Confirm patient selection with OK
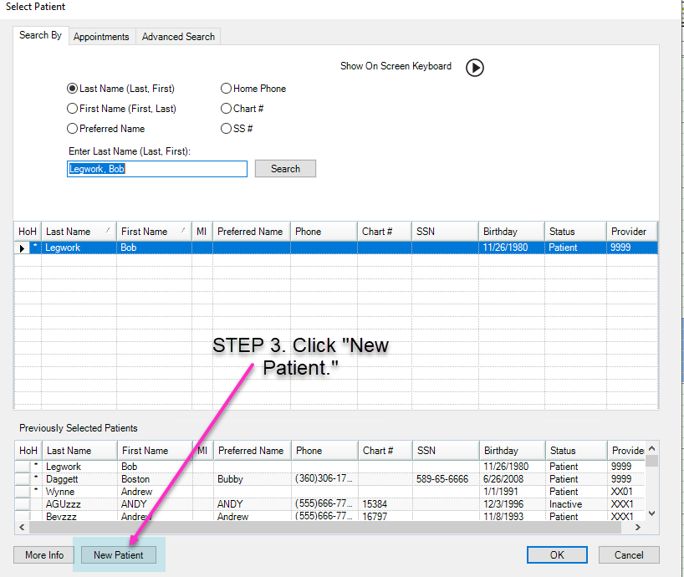 pyautogui.click(x=557, y=554)
